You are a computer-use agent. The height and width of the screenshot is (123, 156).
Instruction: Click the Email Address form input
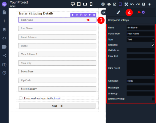pyautogui.click(x=57, y=37)
